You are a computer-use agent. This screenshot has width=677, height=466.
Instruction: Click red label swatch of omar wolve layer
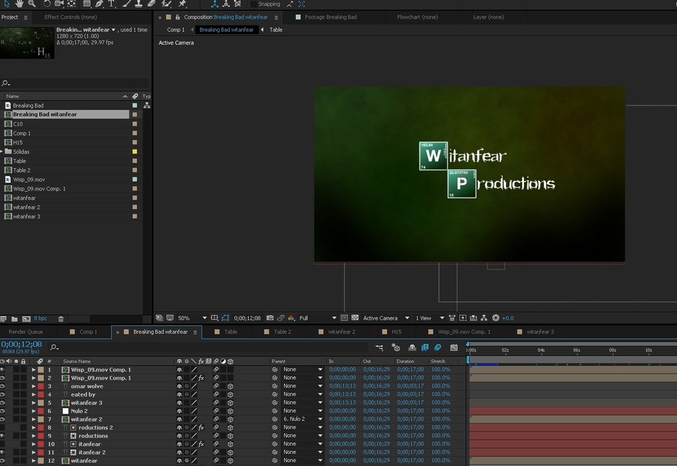point(40,386)
